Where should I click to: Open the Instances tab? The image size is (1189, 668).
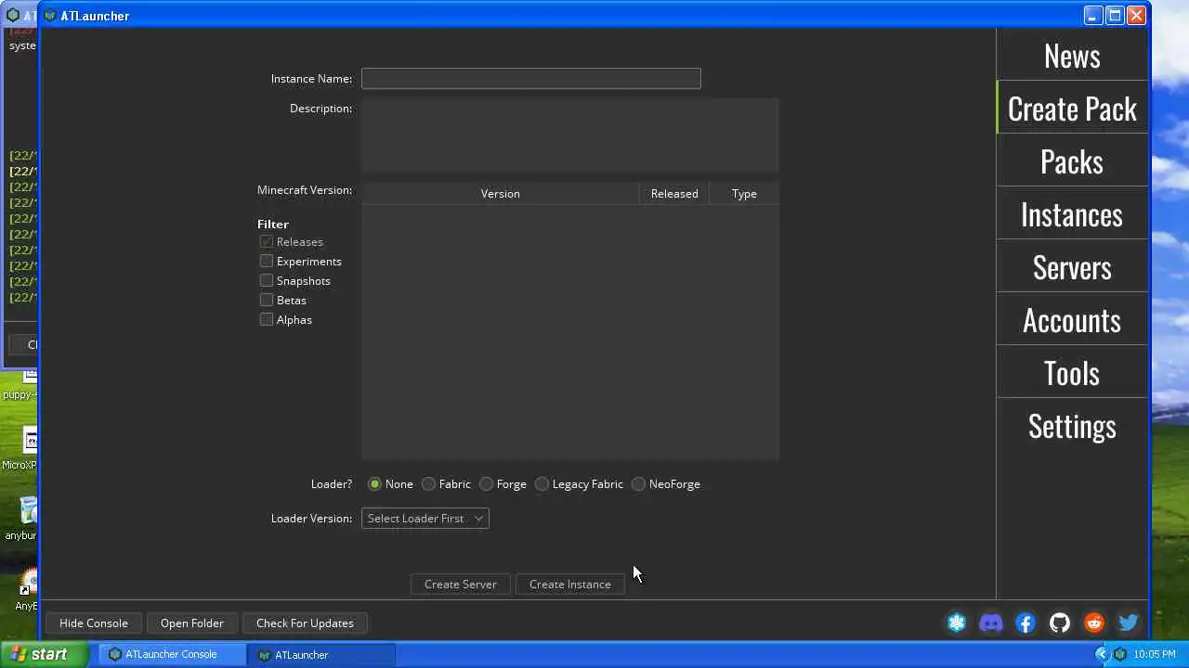(x=1072, y=214)
